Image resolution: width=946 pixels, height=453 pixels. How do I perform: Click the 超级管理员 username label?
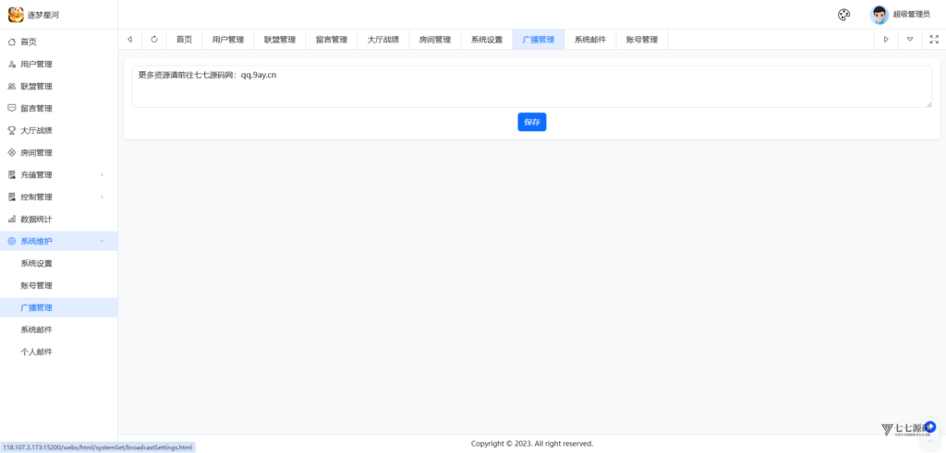(x=912, y=15)
